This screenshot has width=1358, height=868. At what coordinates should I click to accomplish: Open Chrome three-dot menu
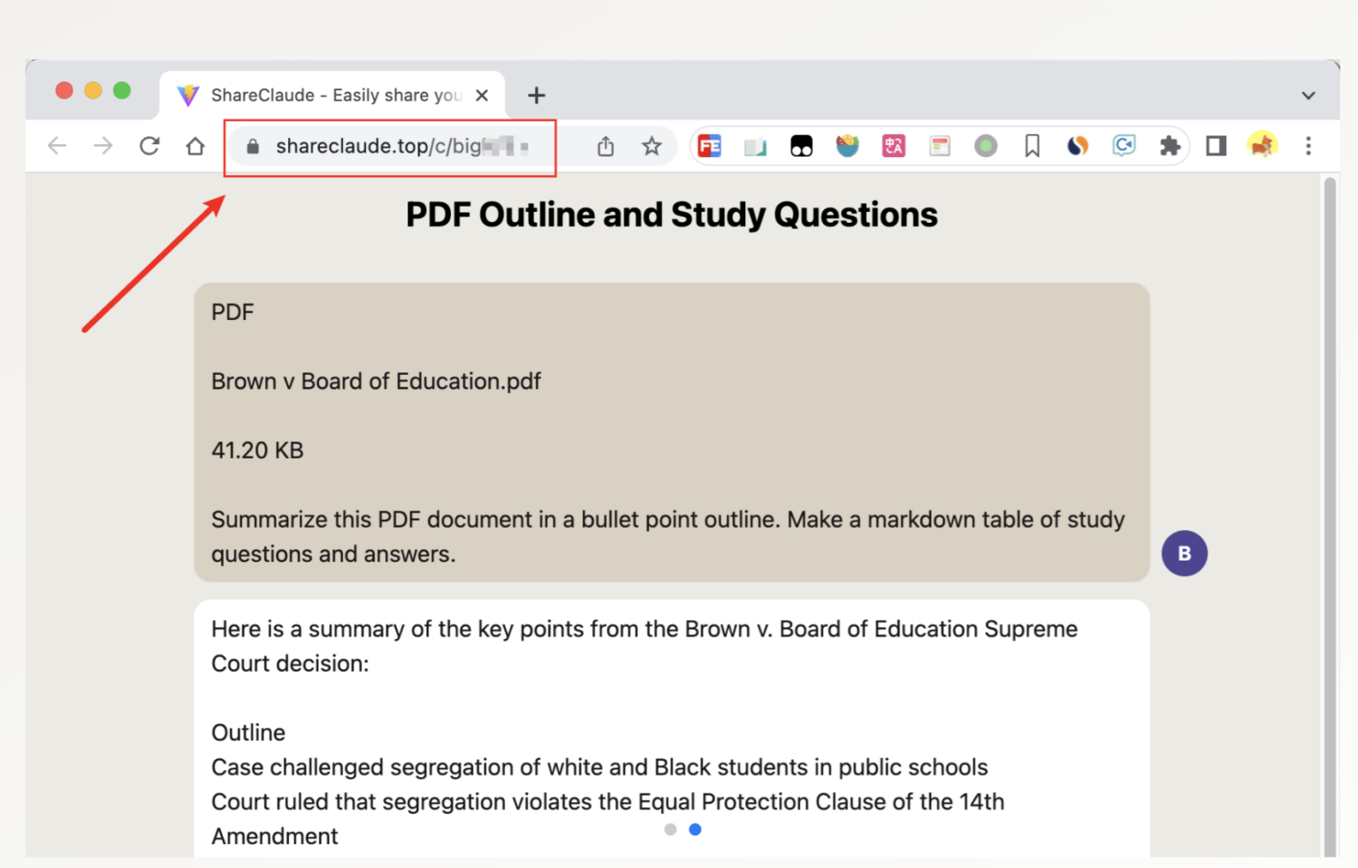point(1308,146)
